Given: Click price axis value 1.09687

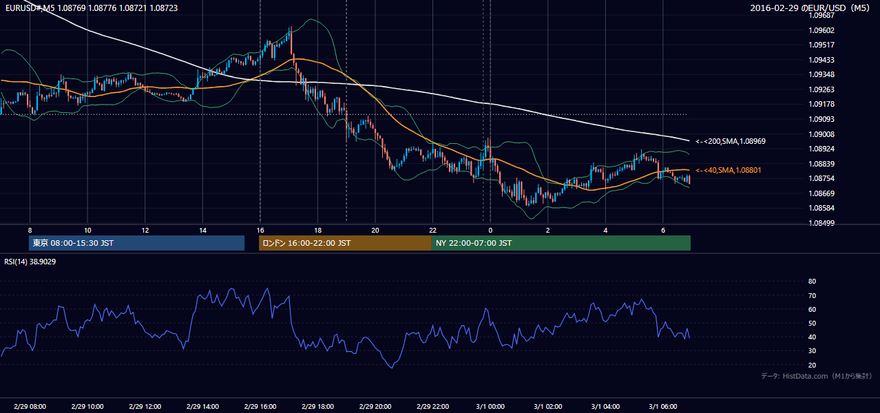Looking at the screenshot, I should pyautogui.click(x=821, y=15).
